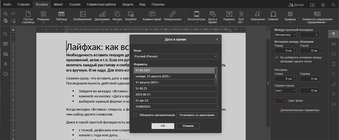
Task: Open the Язык language dropdown
Action: click(176, 56)
